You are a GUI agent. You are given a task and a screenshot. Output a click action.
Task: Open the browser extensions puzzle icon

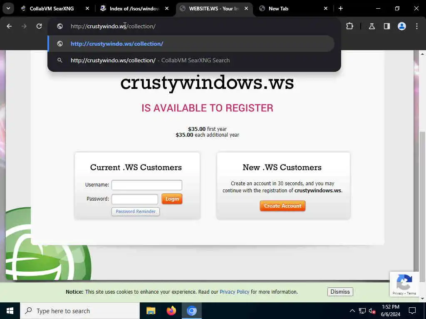click(349, 26)
